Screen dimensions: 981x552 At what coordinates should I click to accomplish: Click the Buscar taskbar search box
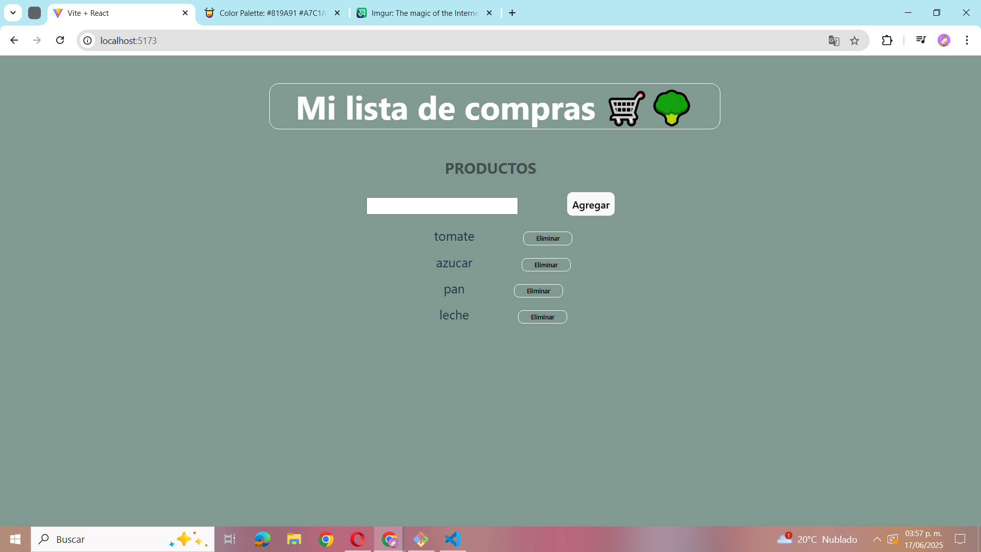coord(123,539)
